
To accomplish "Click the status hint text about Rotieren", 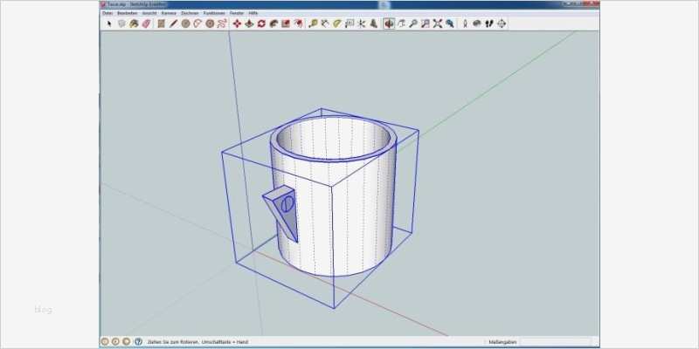I will click(197, 342).
